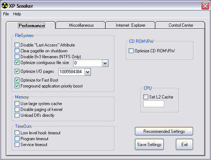211x160 pixels.
Task: Click the Save Settings button
Action: click(x=149, y=145)
